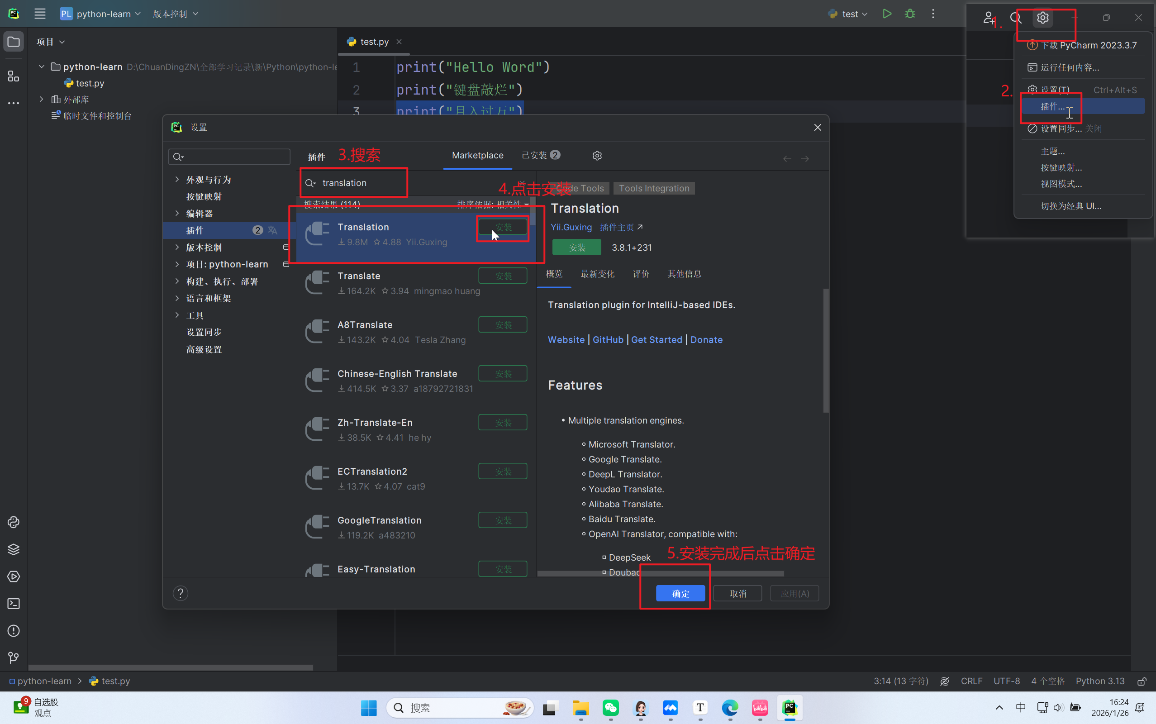1156x724 pixels.
Task: Open the Structure tool window icon
Action: coord(14,76)
